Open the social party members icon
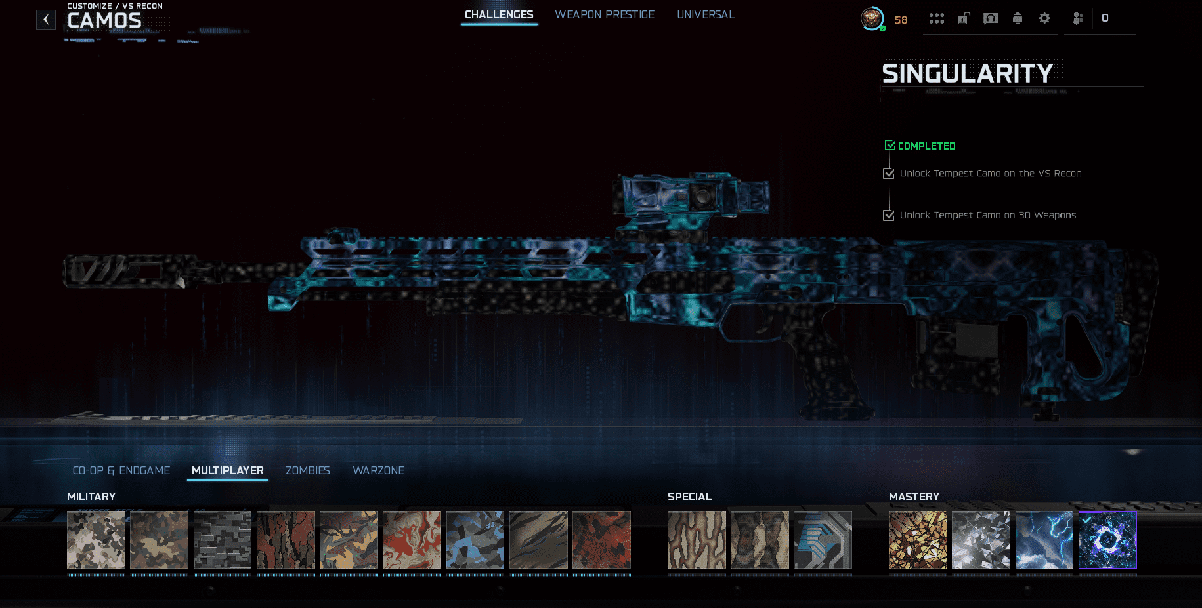Screen dimensions: 1202x608 [x=1077, y=18]
